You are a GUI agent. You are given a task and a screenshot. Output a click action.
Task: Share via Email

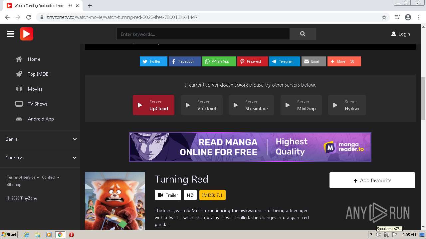pos(314,61)
